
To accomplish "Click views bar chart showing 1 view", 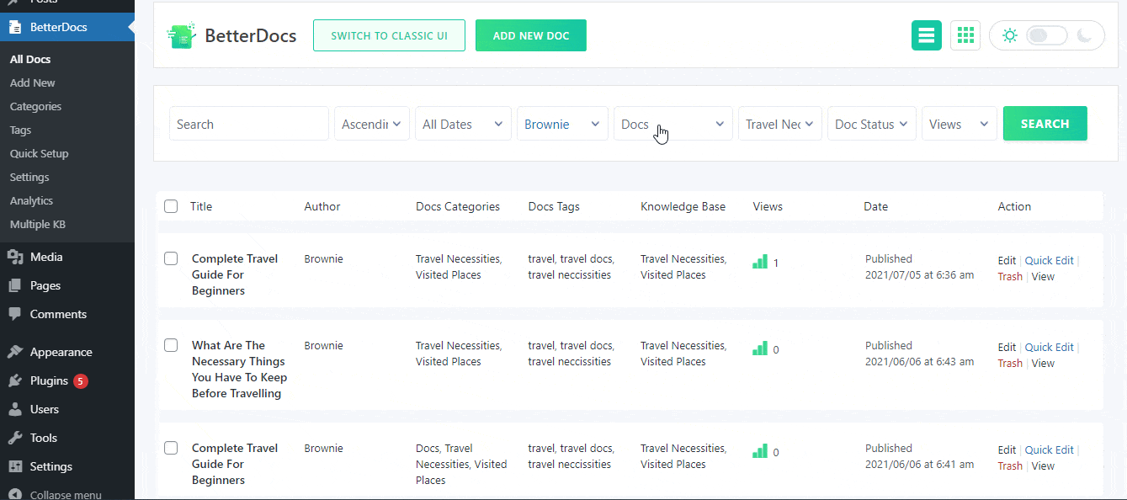I will 760,262.
